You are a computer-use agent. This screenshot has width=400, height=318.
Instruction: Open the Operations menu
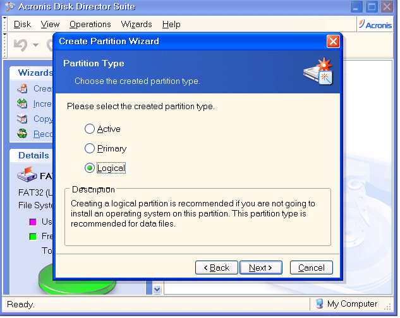(90, 25)
